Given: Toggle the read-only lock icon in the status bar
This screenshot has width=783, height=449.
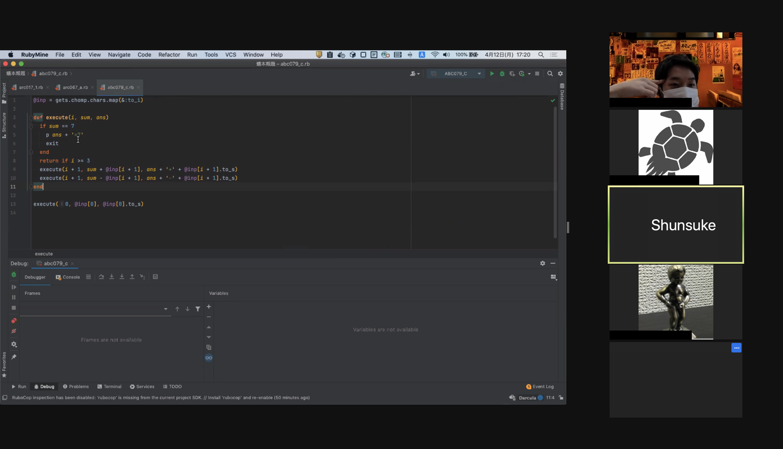Looking at the screenshot, I should click(561, 398).
